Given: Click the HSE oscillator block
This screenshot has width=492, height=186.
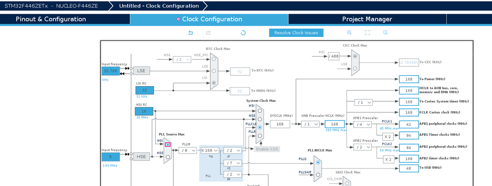Looking at the screenshot, I should [141, 156].
